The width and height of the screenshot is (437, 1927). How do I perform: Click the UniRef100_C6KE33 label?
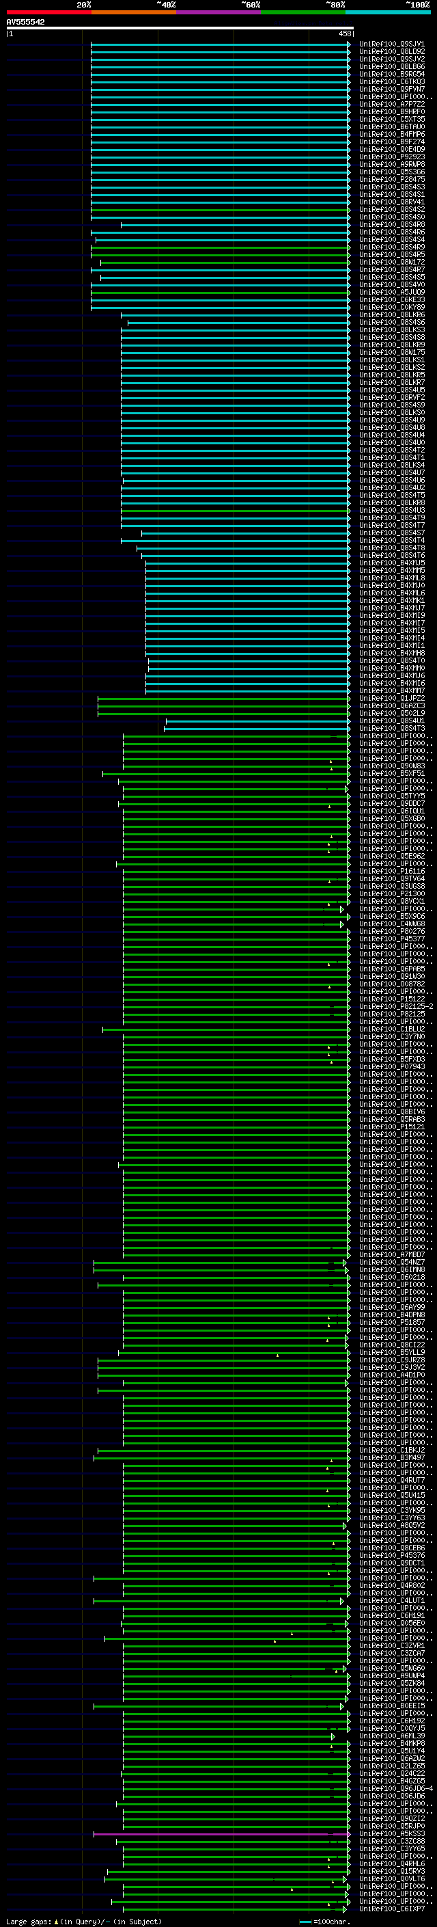click(391, 300)
